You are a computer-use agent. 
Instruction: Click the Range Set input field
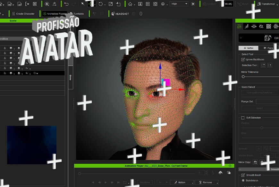[267, 101]
